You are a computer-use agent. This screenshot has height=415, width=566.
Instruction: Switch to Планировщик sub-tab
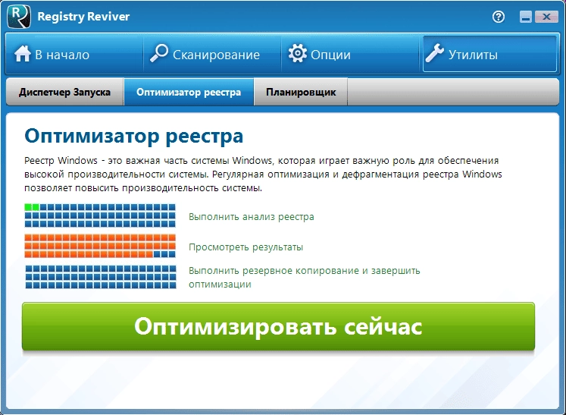point(301,93)
